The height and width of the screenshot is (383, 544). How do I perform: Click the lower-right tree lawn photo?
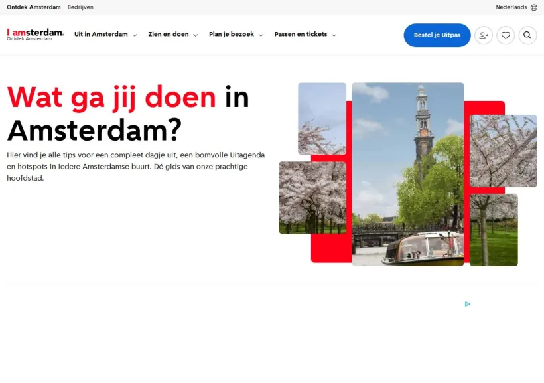494,230
